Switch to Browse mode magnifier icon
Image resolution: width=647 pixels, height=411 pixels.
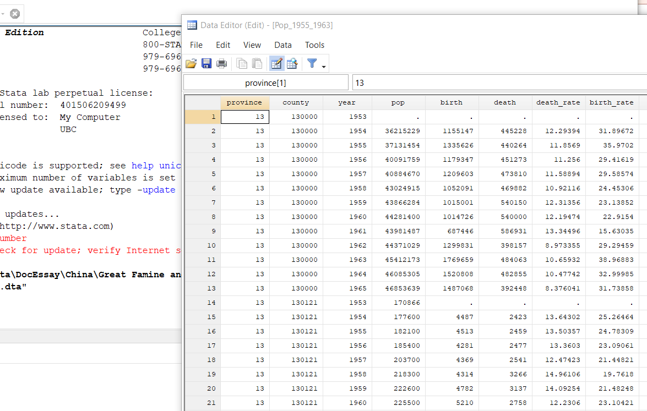click(x=292, y=64)
